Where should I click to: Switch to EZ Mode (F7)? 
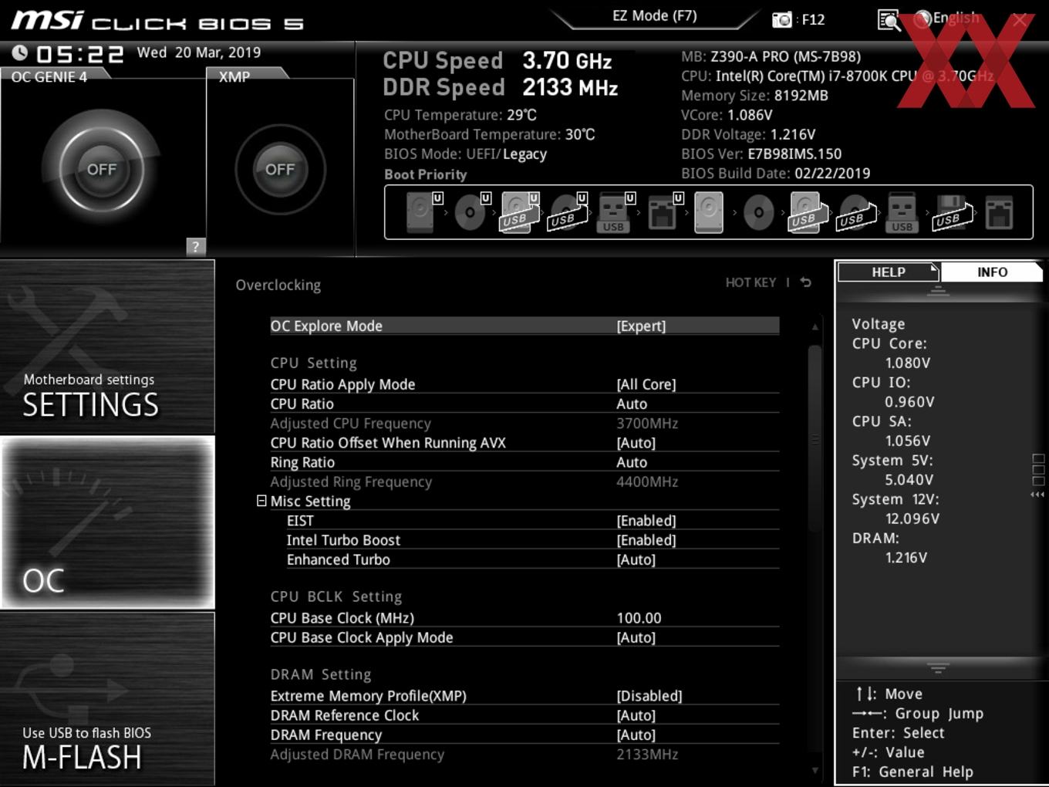(x=655, y=16)
